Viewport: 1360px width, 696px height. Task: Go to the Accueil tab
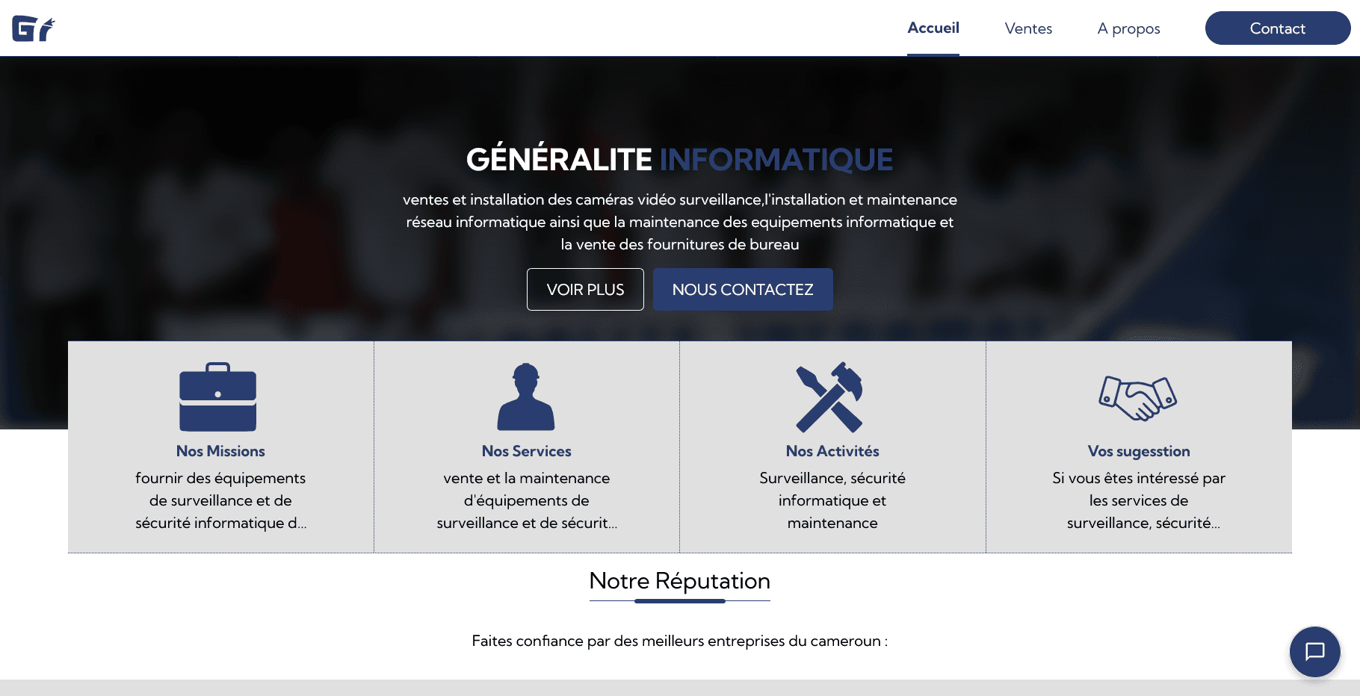tap(933, 28)
